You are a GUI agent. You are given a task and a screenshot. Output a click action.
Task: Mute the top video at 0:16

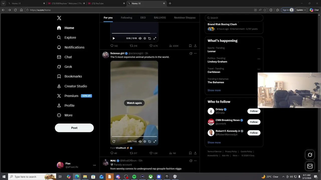tap(140, 38)
